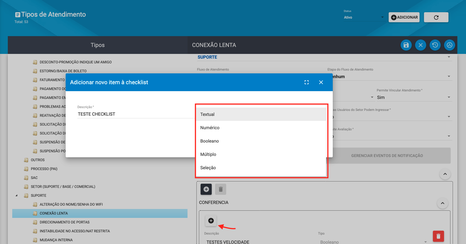Click folder icon next to SAC
Screen dimensions: 466x244
[26, 178]
